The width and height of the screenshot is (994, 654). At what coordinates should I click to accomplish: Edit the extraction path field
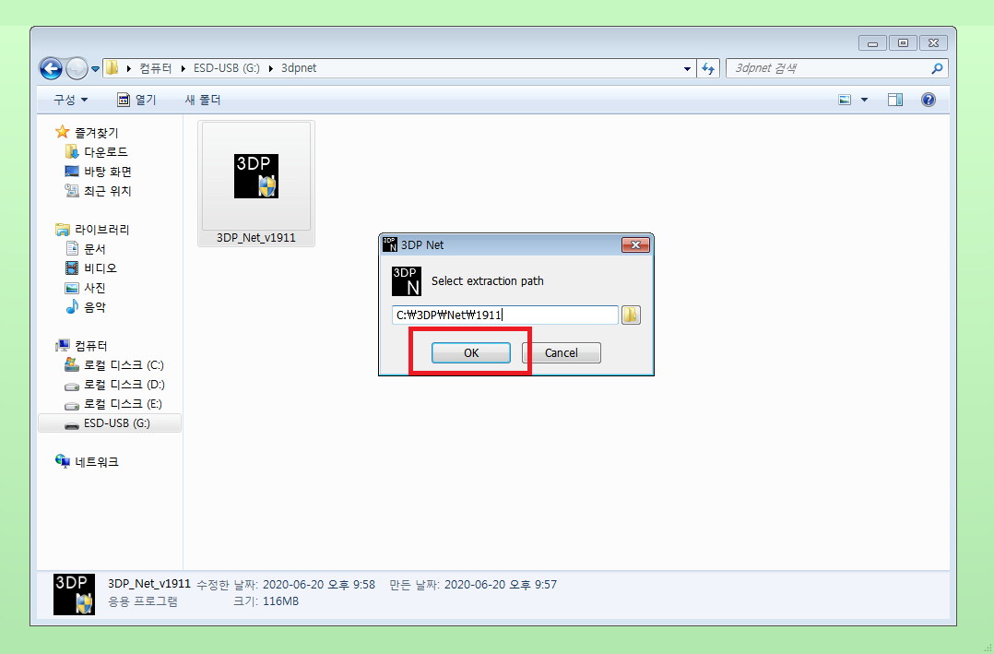coord(504,315)
